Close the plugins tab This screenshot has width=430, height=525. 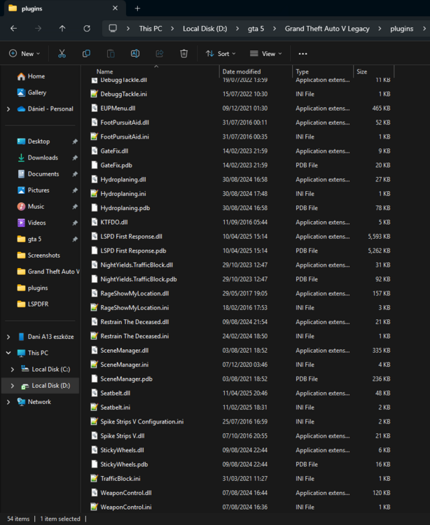tap(115, 8)
